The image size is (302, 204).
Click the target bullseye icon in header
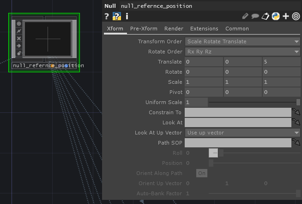(x=296, y=17)
